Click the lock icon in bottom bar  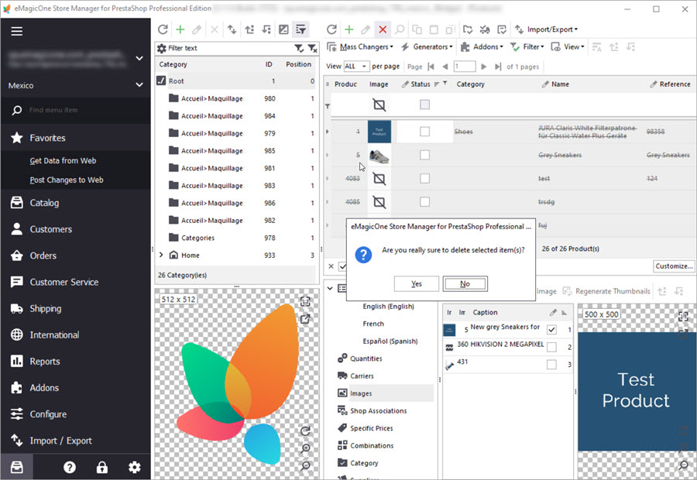click(x=101, y=467)
